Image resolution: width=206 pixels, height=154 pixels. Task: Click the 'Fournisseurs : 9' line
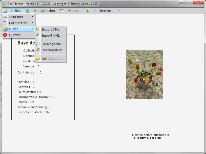[29, 92]
